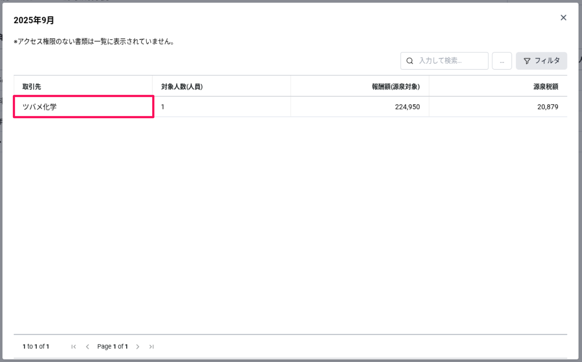Screen dimensions: 582x362
Task: Sort by 報酬額(源泉対象) column header
Action: (x=360, y=86)
